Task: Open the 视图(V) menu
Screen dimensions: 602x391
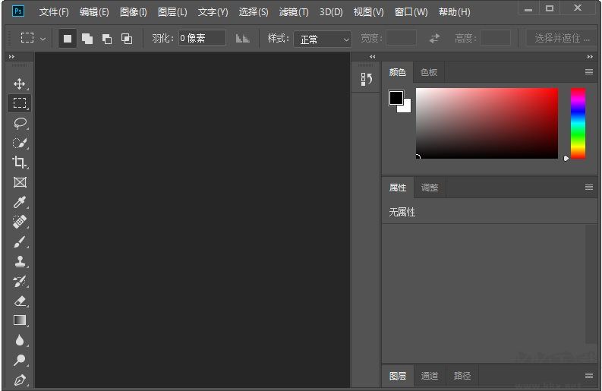Action: [369, 12]
